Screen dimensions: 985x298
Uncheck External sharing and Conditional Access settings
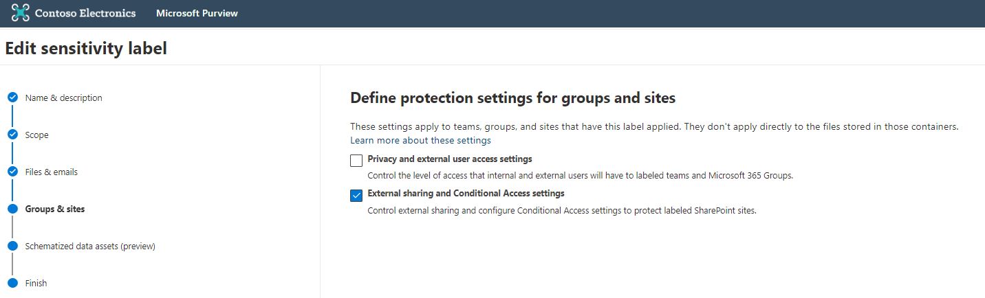point(356,196)
